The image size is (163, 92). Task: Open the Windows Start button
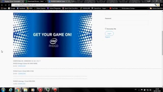(3, 90)
